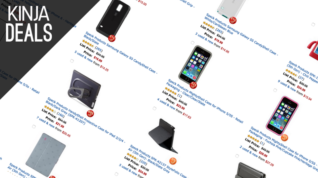
Task: Tick the checkbox below HandyShell iPad case listing
Action: pyautogui.click(x=34, y=127)
